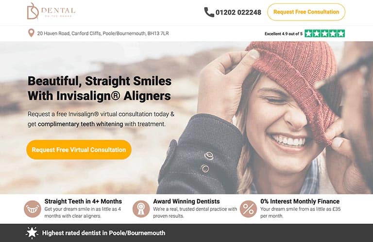Click the percent sign finance icon
The height and width of the screenshot is (242, 373).
coord(248,209)
